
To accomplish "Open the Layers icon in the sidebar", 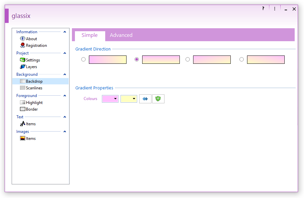I will point(23,67).
